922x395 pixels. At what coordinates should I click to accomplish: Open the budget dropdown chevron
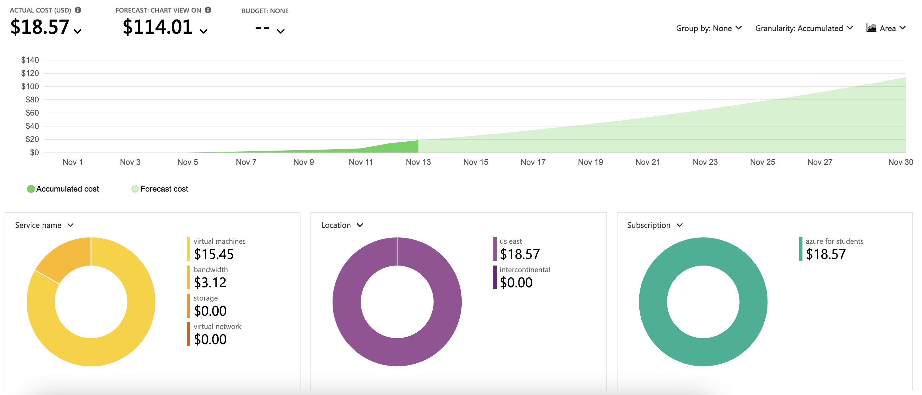tap(281, 31)
